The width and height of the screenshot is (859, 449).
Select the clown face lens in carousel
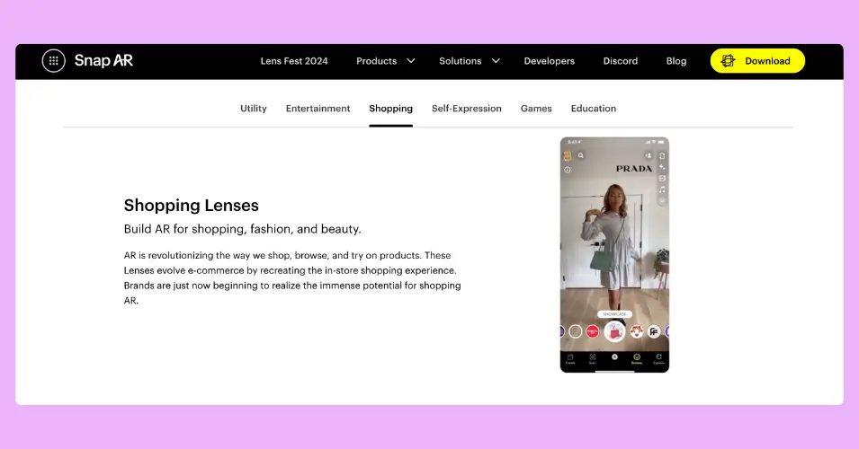[x=637, y=331]
